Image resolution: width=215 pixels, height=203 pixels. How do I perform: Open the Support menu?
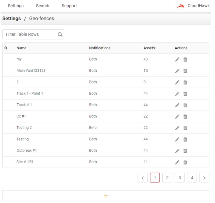[69, 6]
